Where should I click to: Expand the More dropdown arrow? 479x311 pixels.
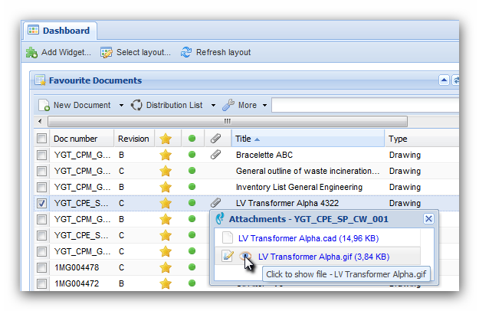point(264,106)
